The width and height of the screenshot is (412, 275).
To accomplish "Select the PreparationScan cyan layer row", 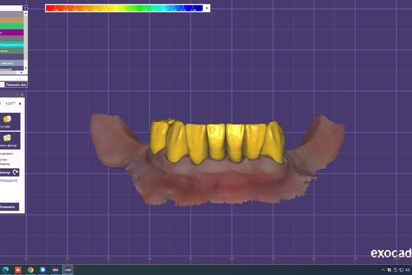I will (x=12, y=45).
